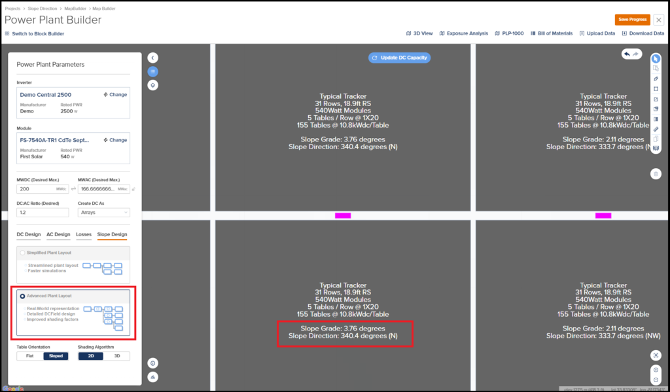The height and width of the screenshot is (392, 670).
Task: Choose 2D shading algorithm
Action: (x=90, y=355)
